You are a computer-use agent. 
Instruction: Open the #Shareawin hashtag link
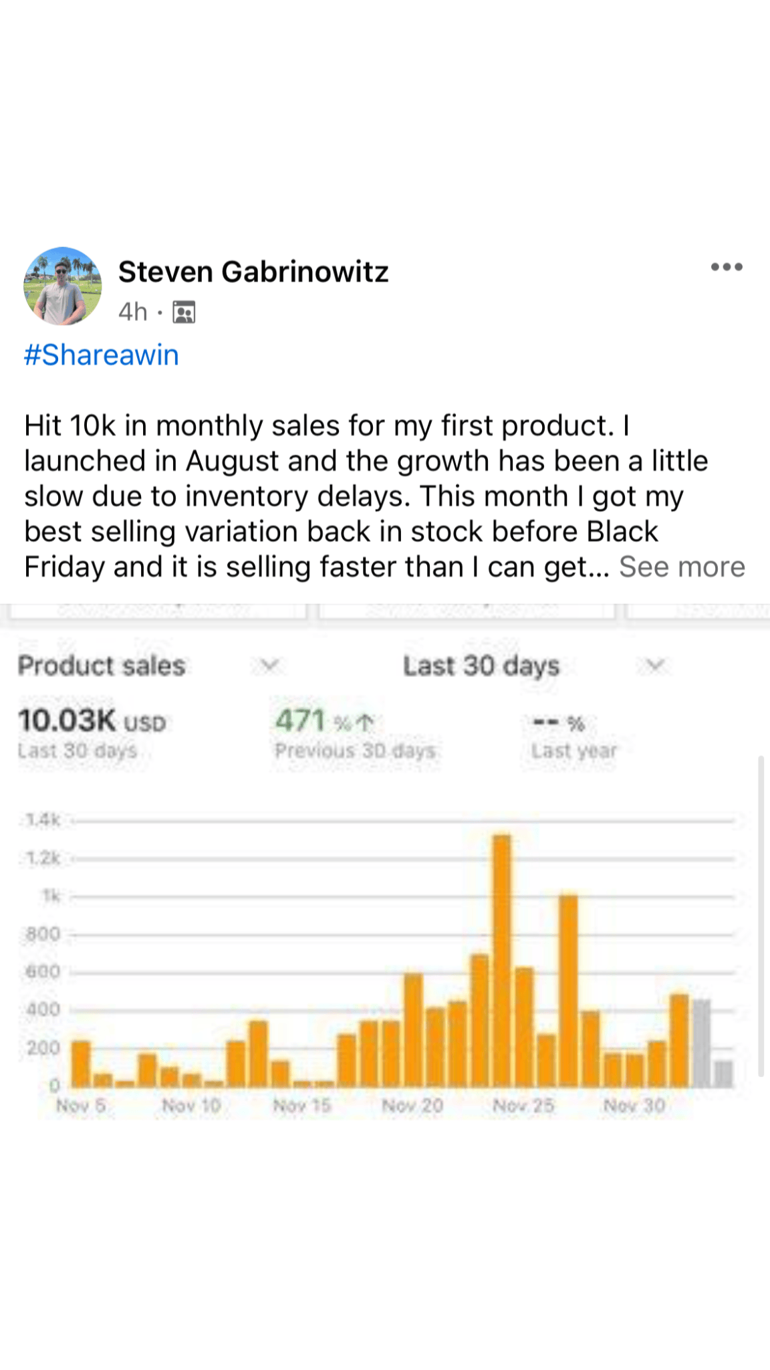pyautogui.click(x=102, y=355)
